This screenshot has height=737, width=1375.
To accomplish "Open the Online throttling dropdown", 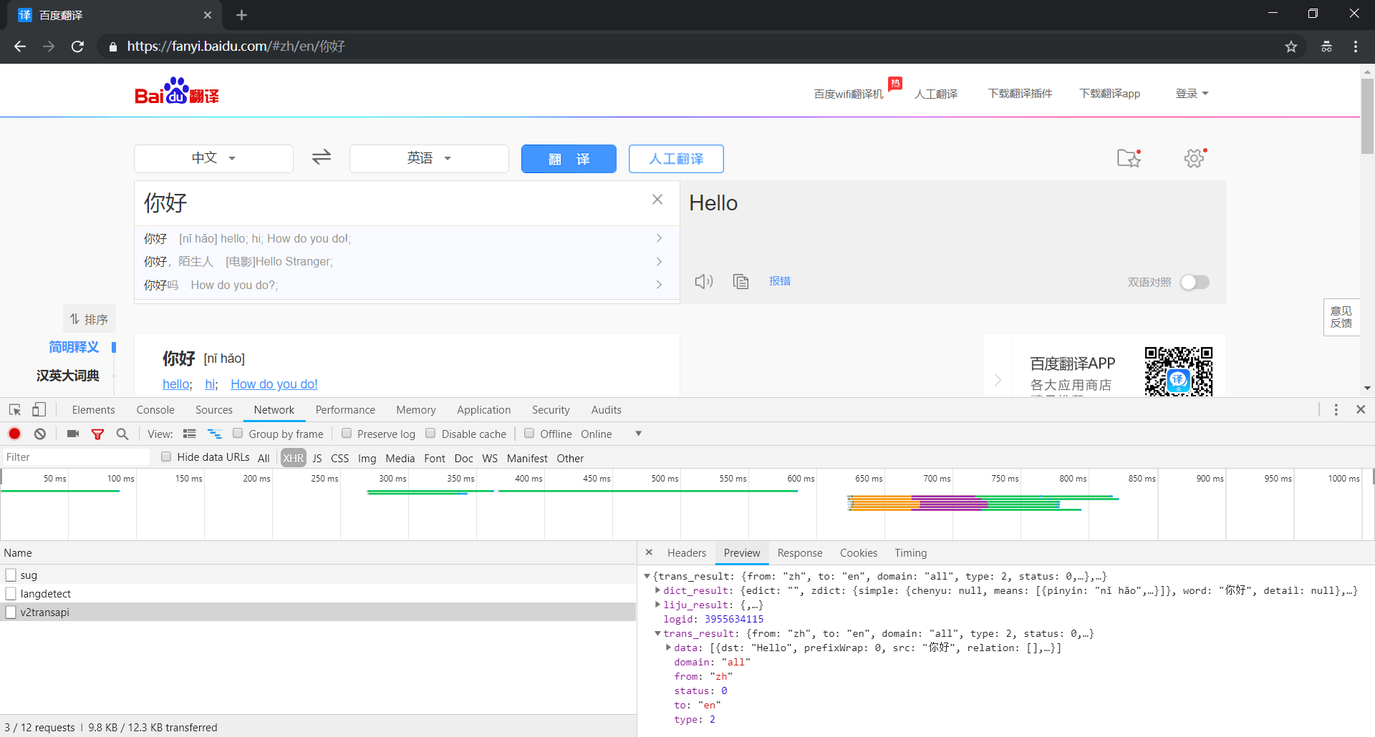I will 610,434.
